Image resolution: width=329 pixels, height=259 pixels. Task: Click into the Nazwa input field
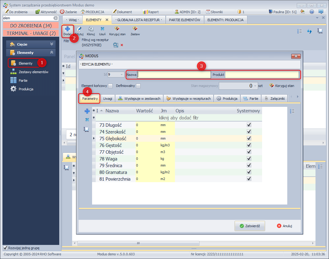tap(174, 75)
